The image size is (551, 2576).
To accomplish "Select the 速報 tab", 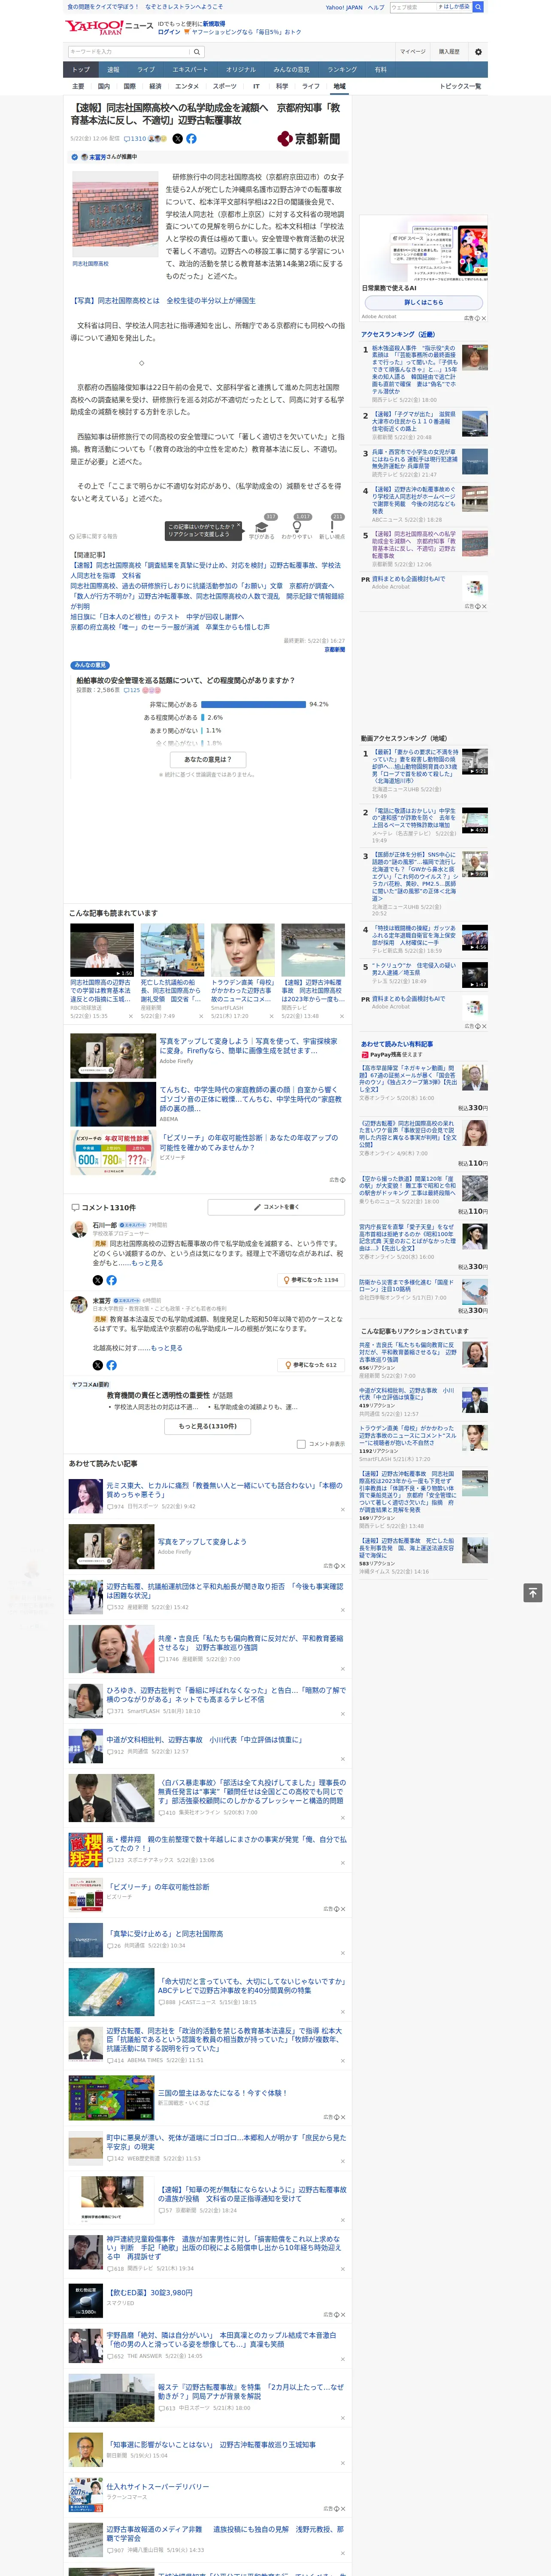I will pos(113,70).
